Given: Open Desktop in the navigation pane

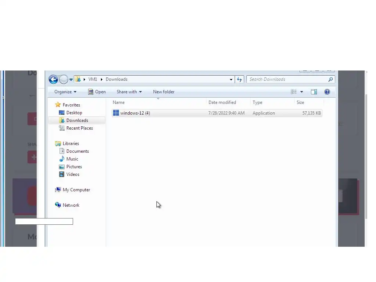Looking at the screenshot, I should pyautogui.click(x=74, y=113).
